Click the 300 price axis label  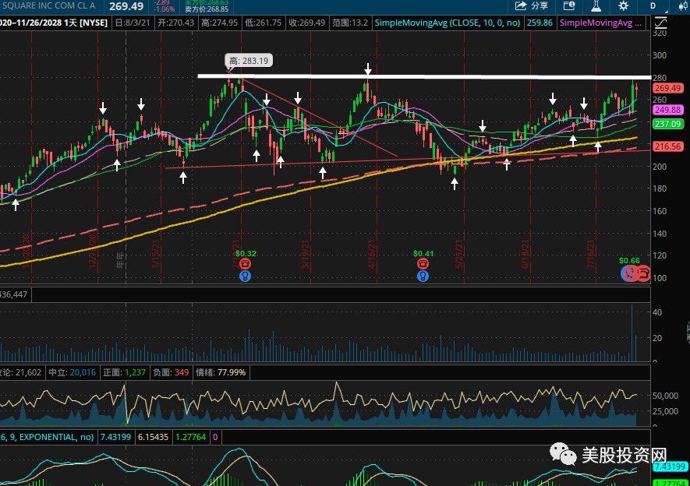[x=660, y=55]
